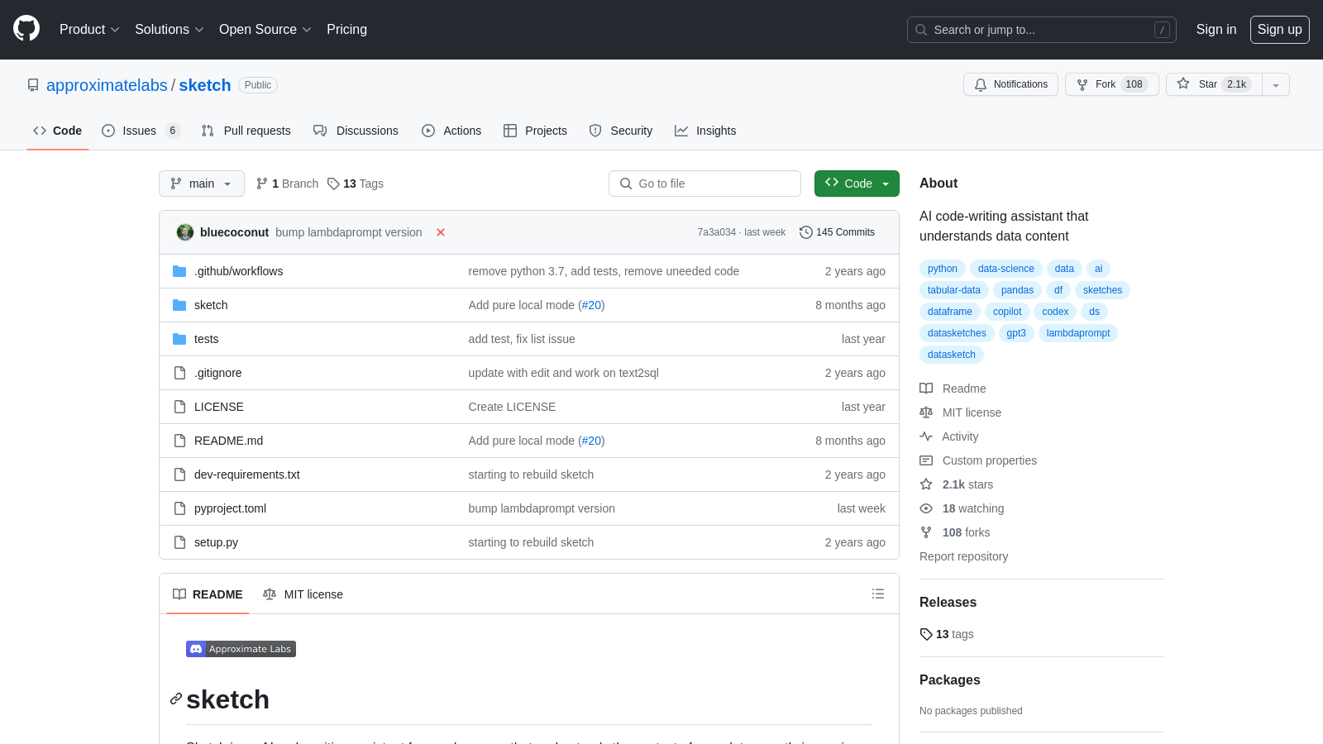Click the book icon beside Readme
Image resolution: width=1323 pixels, height=744 pixels.
[x=926, y=389]
